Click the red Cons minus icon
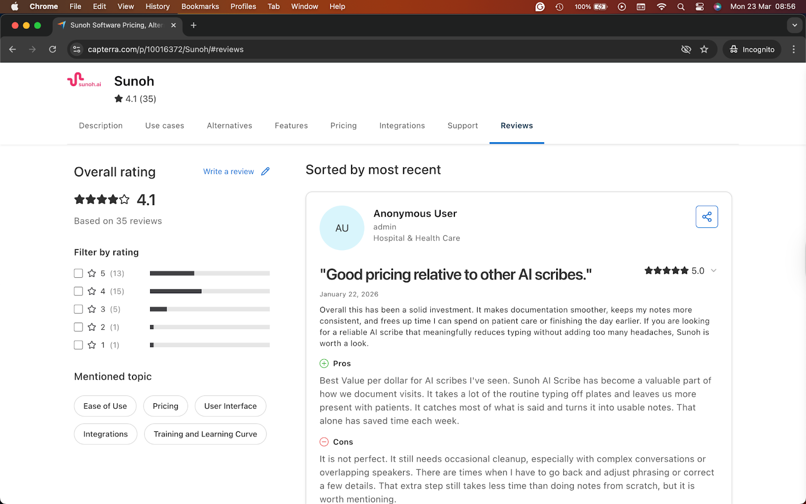This screenshot has width=806, height=504. pyautogui.click(x=324, y=442)
